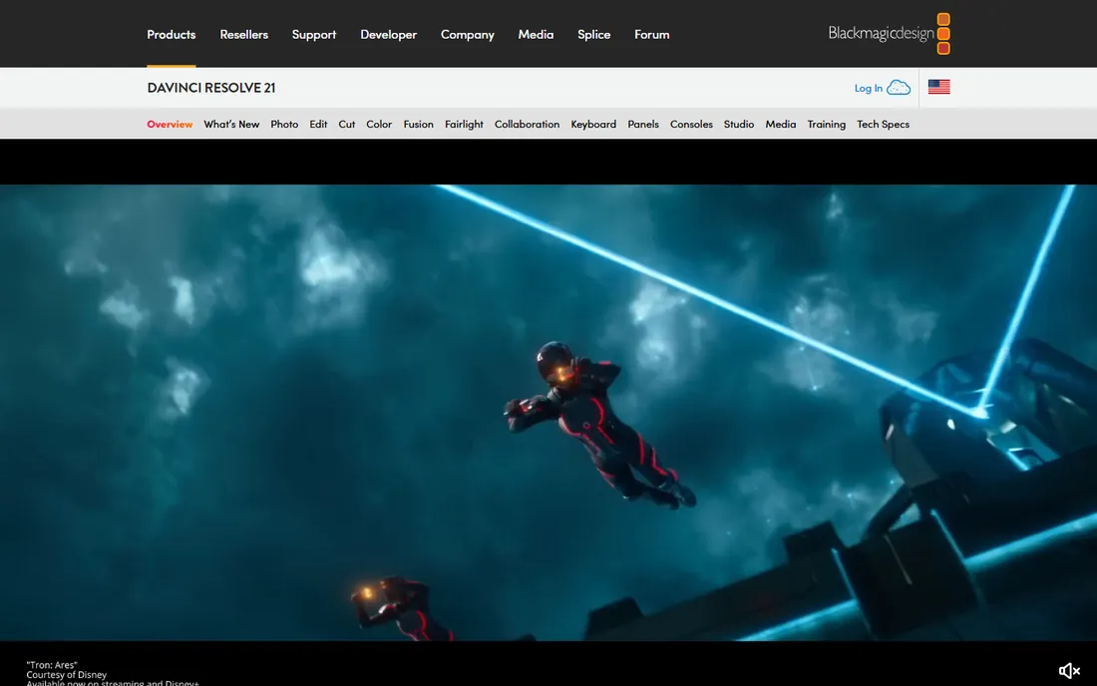The height and width of the screenshot is (686, 1097).
Task: Open the Edit tab
Action: pyautogui.click(x=318, y=124)
